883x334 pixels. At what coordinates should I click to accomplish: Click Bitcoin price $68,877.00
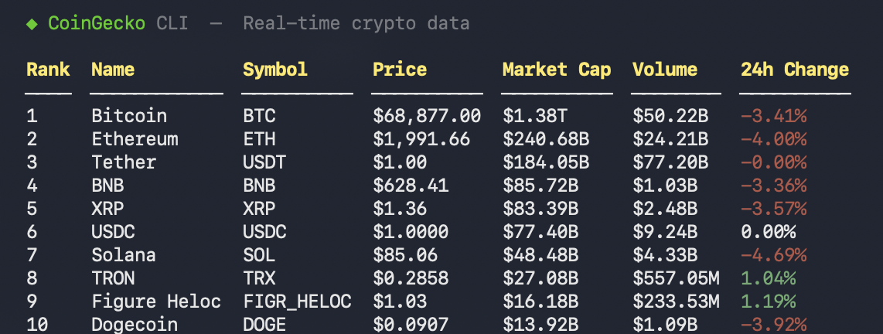click(x=427, y=116)
